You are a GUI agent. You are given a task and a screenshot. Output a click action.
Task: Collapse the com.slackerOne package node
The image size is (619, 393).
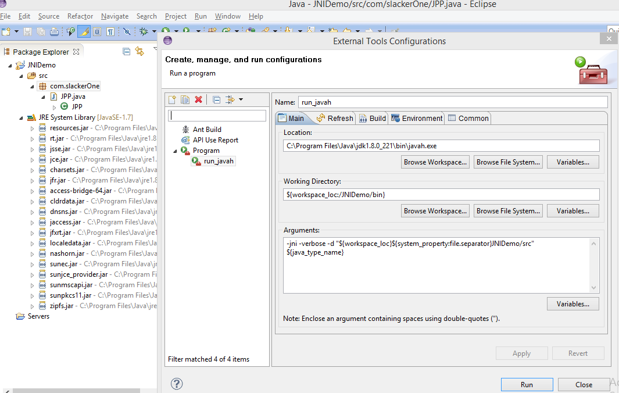click(x=33, y=87)
